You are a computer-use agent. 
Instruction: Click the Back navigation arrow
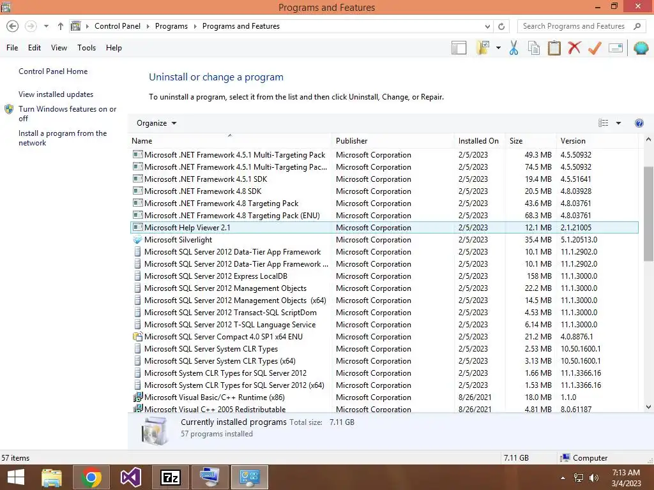[13, 26]
